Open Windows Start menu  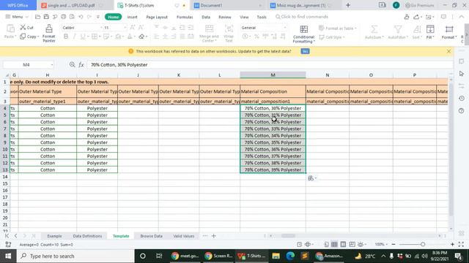point(8,256)
